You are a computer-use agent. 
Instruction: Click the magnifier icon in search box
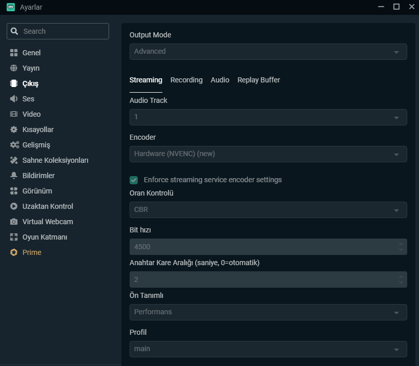click(x=14, y=31)
